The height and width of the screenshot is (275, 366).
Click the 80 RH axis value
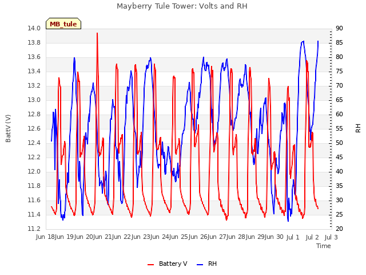[339, 57]
